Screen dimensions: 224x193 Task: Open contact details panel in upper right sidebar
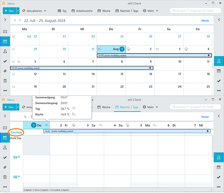pos(219,61)
